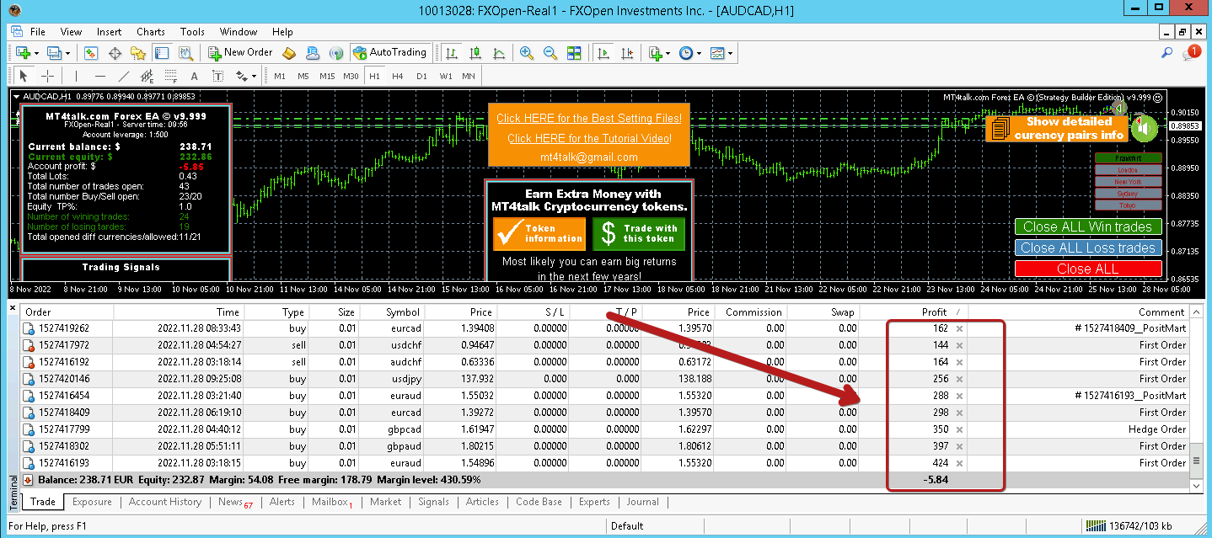The image size is (1212, 538).
Task: Switch to the Account History tab
Action: [x=165, y=502]
